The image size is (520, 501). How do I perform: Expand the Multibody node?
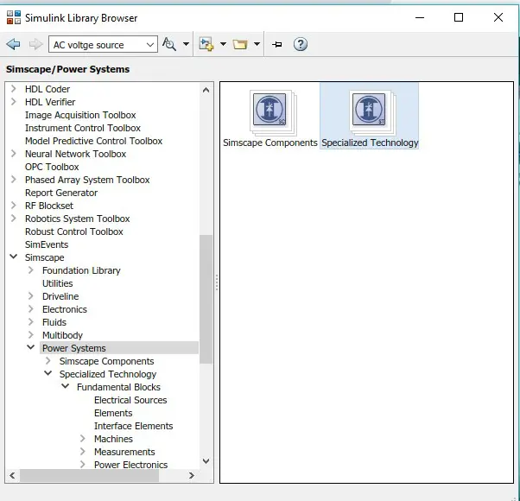pos(30,334)
